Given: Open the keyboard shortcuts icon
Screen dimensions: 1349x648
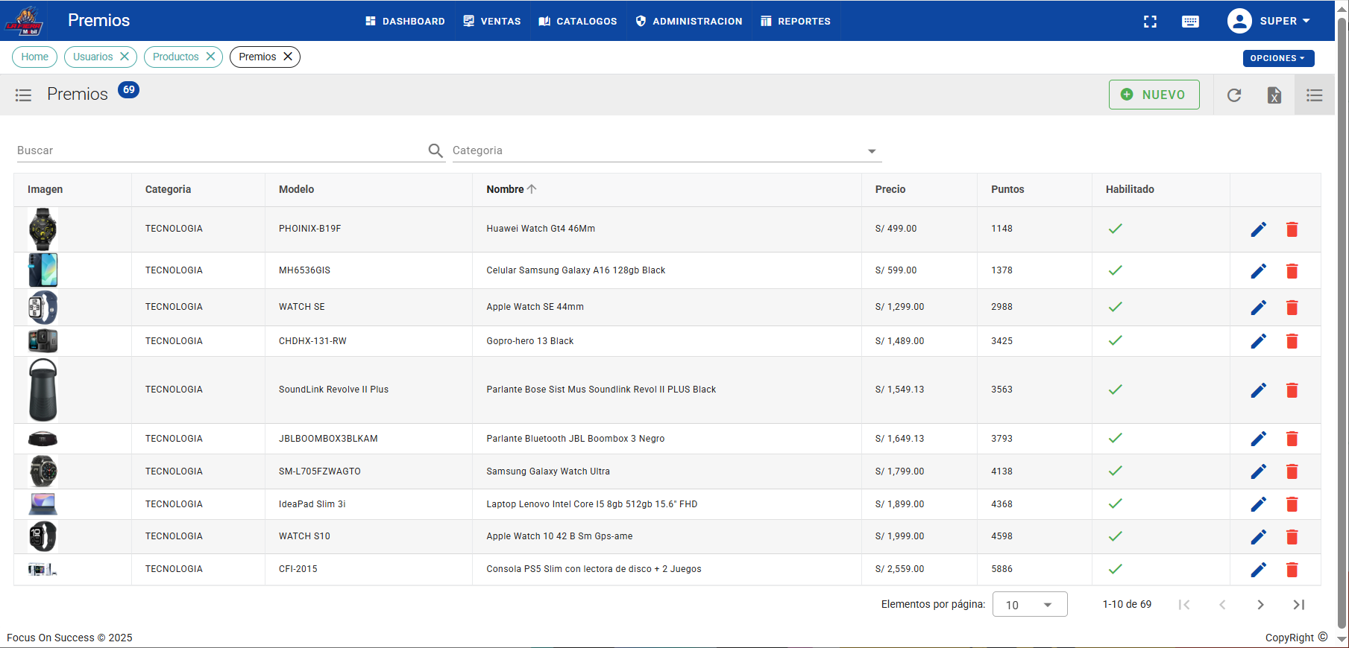Looking at the screenshot, I should pyautogui.click(x=1190, y=22).
